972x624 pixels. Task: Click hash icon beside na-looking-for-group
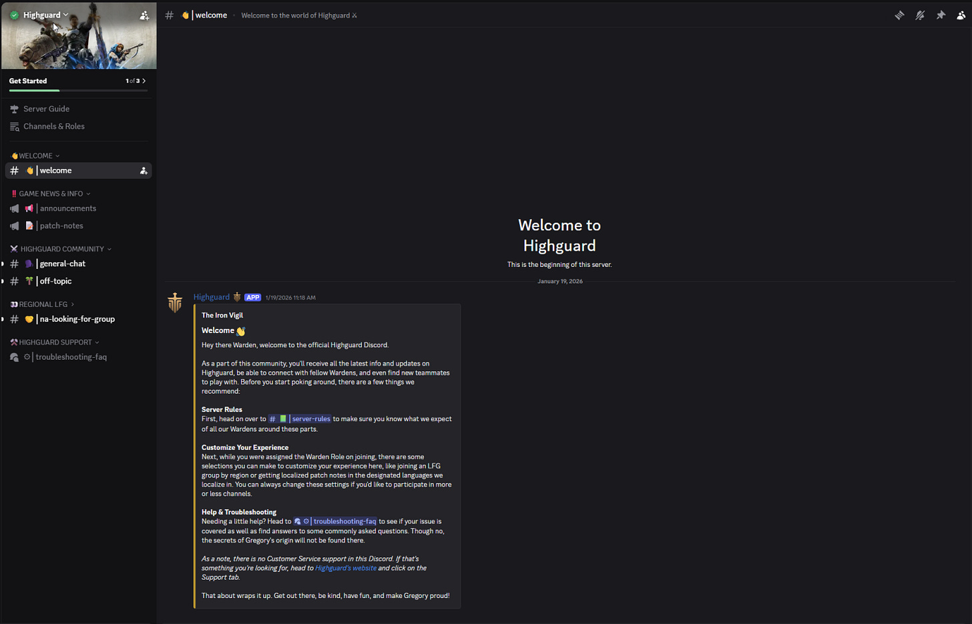click(x=14, y=319)
